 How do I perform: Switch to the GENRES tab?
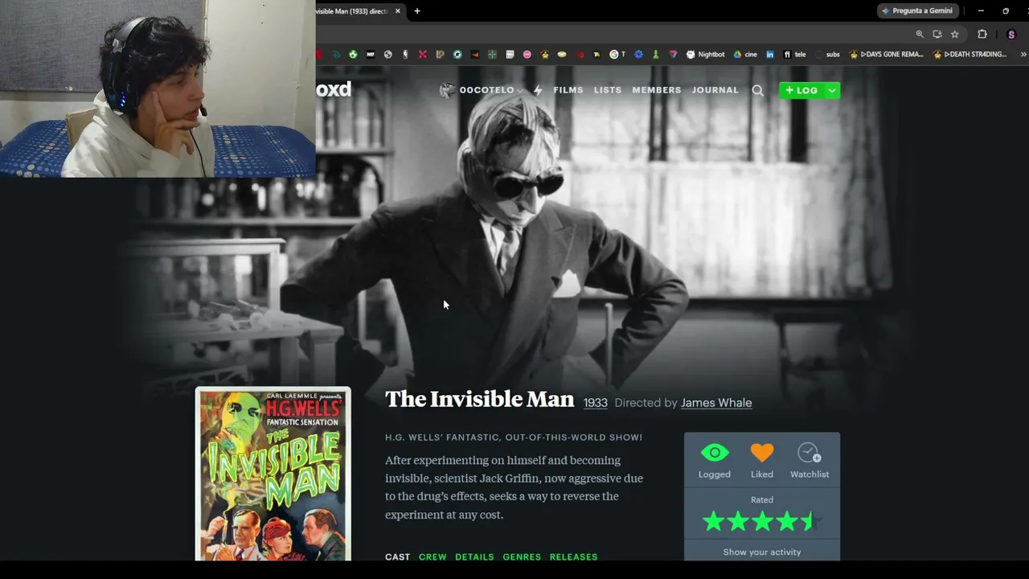pyautogui.click(x=522, y=556)
